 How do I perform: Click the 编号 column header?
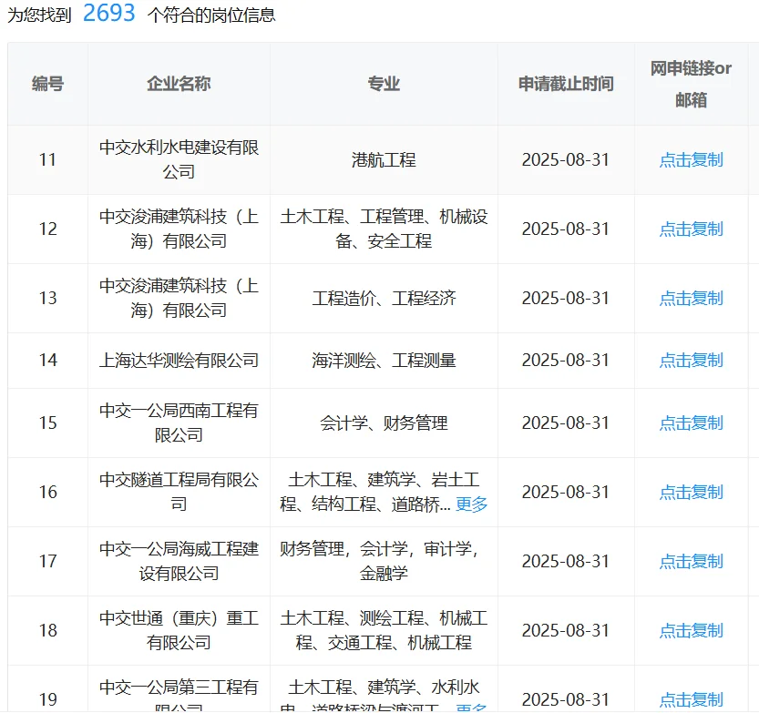point(47,84)
